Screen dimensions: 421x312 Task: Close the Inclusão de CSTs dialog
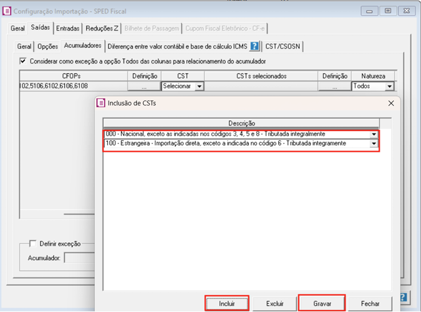[x=390, y=103]
